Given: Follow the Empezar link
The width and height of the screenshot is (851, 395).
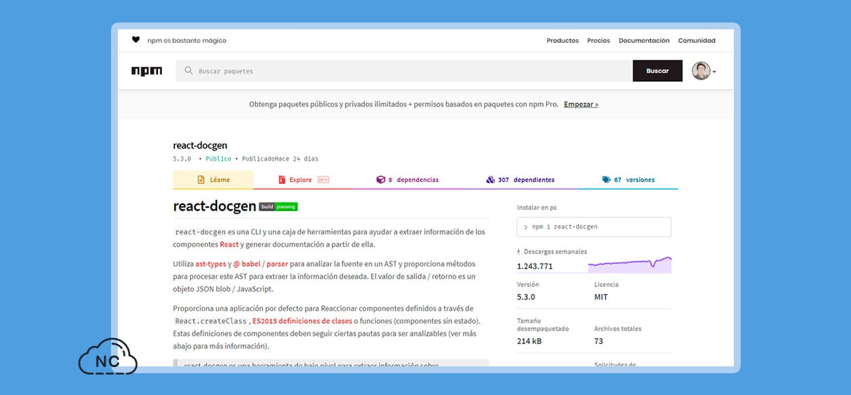Looking at the screenshot, I should coord(581,104).
